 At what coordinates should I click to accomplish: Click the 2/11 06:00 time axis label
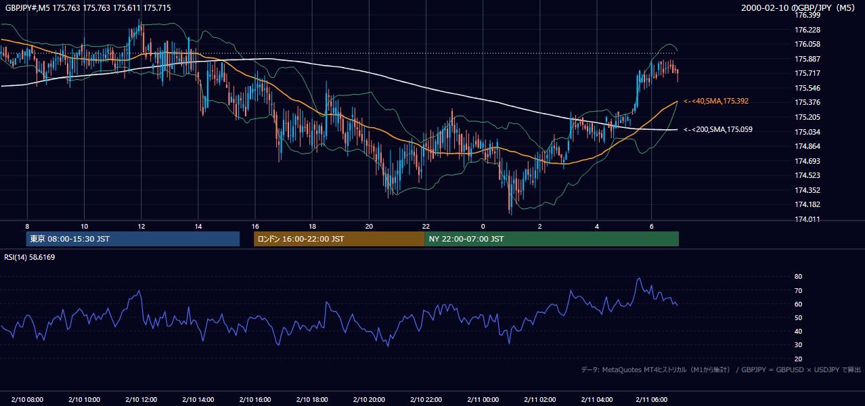coord(653,399)
